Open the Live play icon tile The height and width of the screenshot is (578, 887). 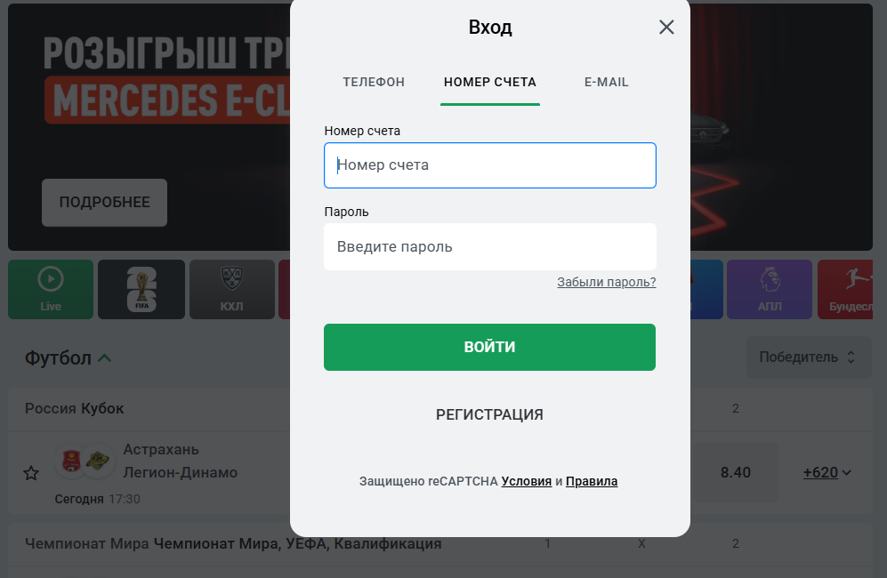click(x=51, y=289)
